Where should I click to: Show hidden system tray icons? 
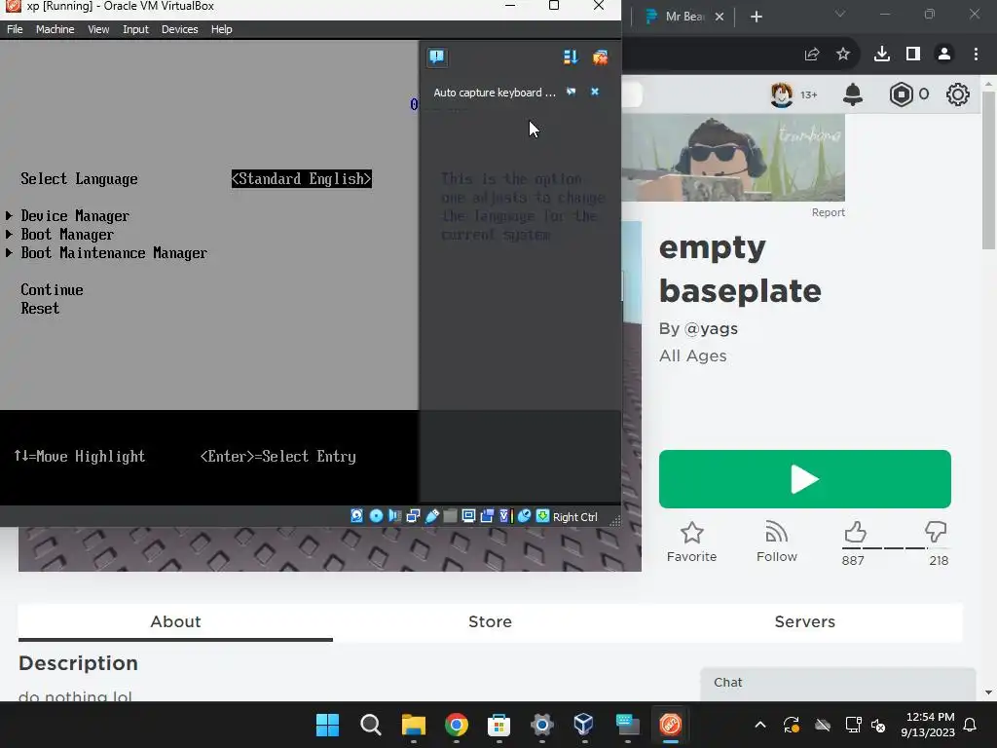pyautogui.click(x=759, y=725)
